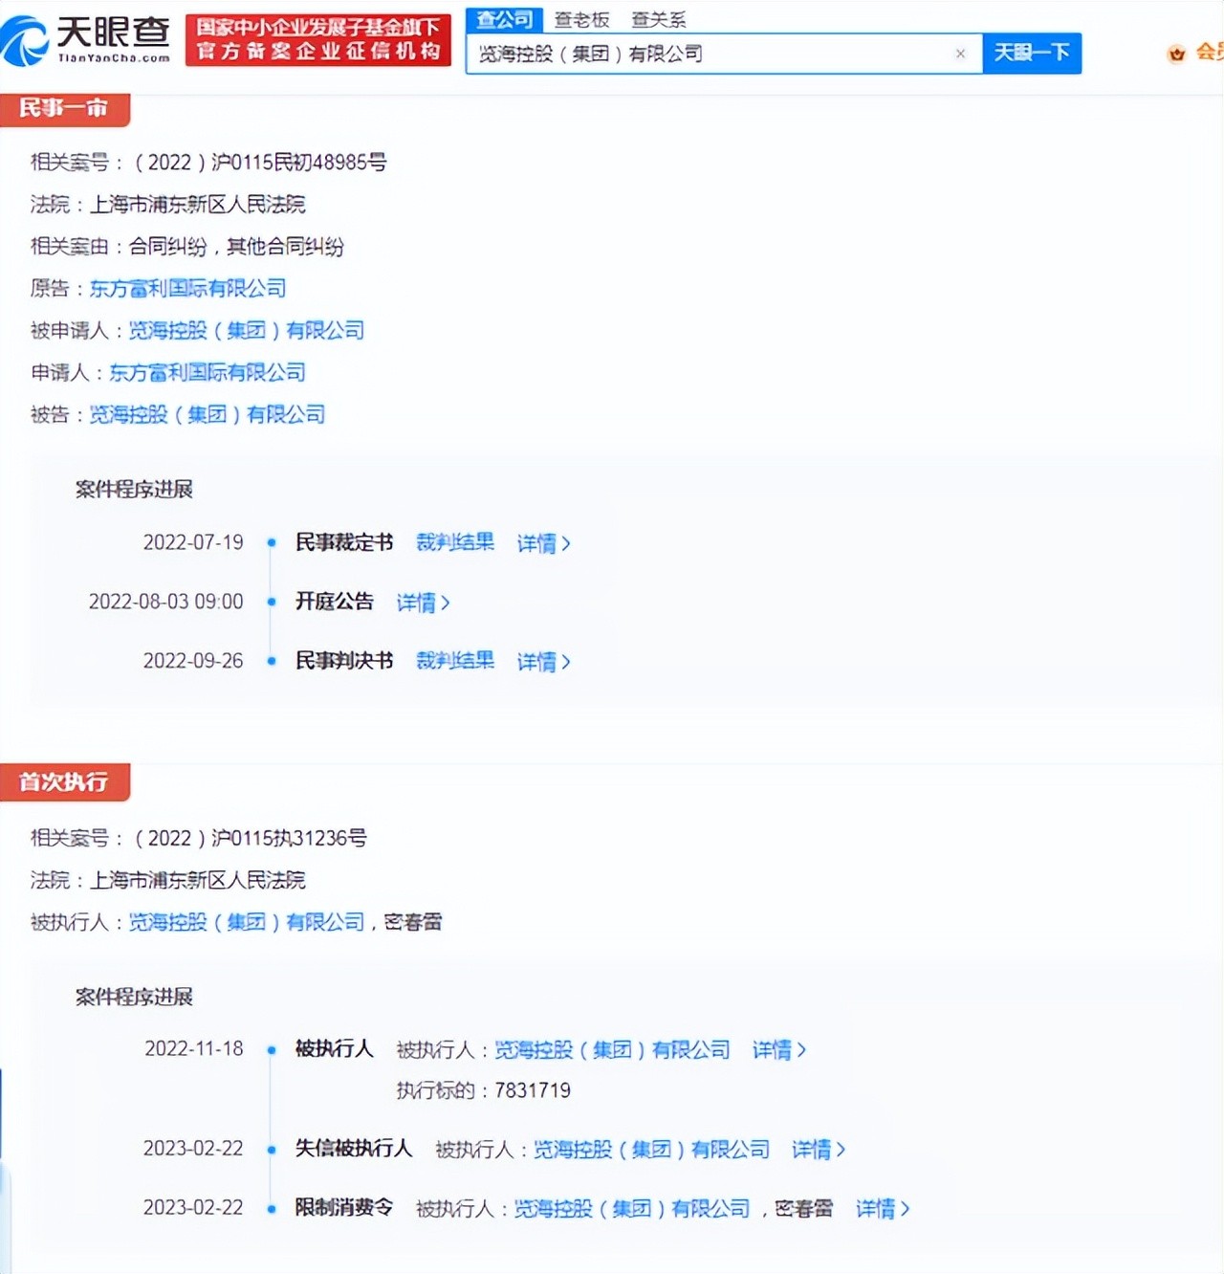
Task: Open 被告 览海控股 company link
Action: tap(208, 414)
